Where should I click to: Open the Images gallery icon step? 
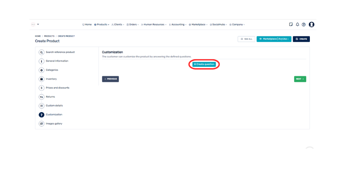[x=42, y=124]
